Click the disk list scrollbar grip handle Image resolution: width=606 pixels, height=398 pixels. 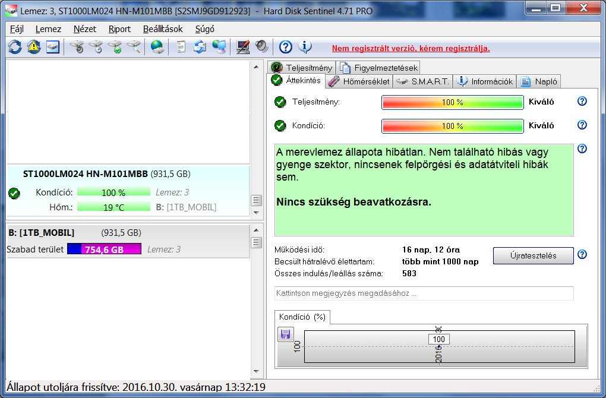256,201
